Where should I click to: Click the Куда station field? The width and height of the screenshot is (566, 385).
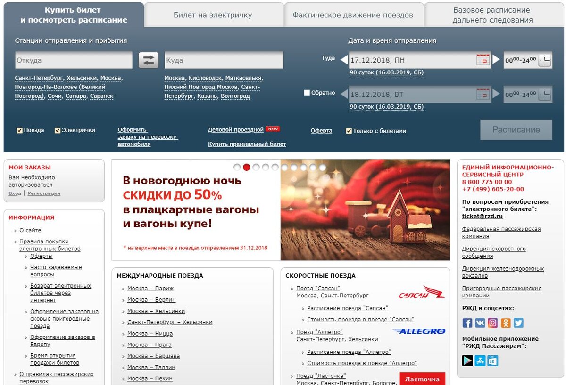pos(224,60)
